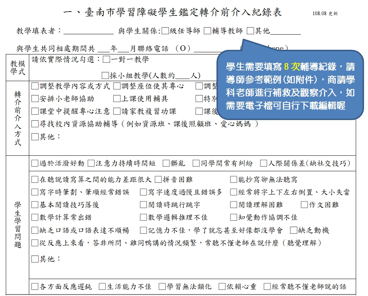368x296 pixels.
Task: Check 能抄寫卻無法聽寫 box
Action: (233, 180)
